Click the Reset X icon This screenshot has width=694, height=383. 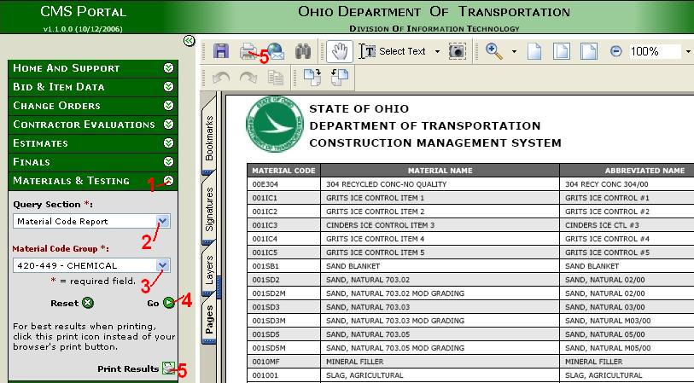88,303
